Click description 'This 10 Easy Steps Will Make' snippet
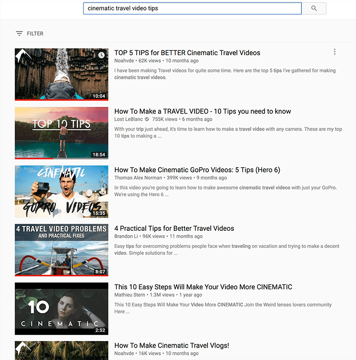356x360 pixels. point(223,308)
